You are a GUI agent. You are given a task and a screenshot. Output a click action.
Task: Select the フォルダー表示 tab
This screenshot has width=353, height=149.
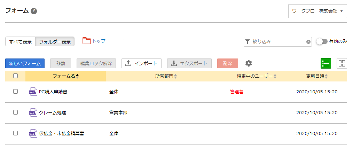click(55, 42)
